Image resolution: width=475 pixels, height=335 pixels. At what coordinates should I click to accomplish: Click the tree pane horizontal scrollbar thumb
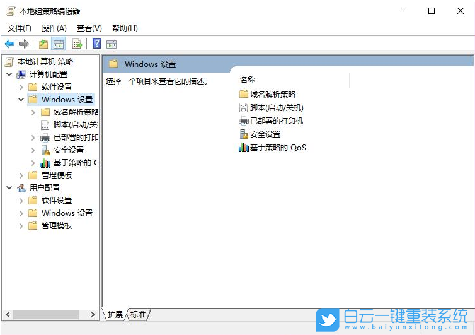(x=46, y=315)
